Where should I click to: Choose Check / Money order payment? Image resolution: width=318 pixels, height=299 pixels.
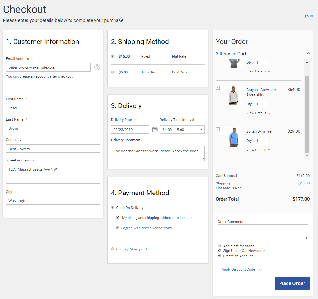click(x=113, y=249)
